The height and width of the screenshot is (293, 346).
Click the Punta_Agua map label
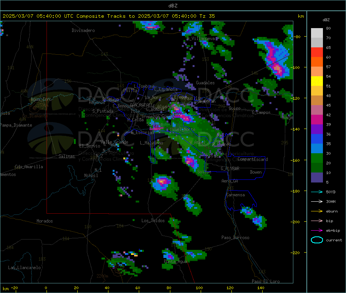tap(175, 262)
